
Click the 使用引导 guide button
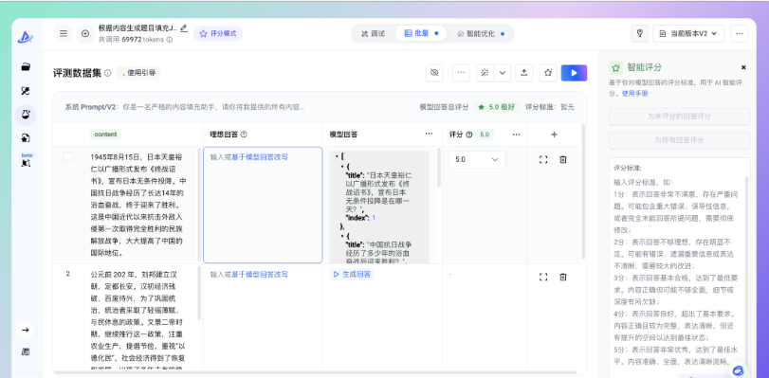(x=138, y=73)
